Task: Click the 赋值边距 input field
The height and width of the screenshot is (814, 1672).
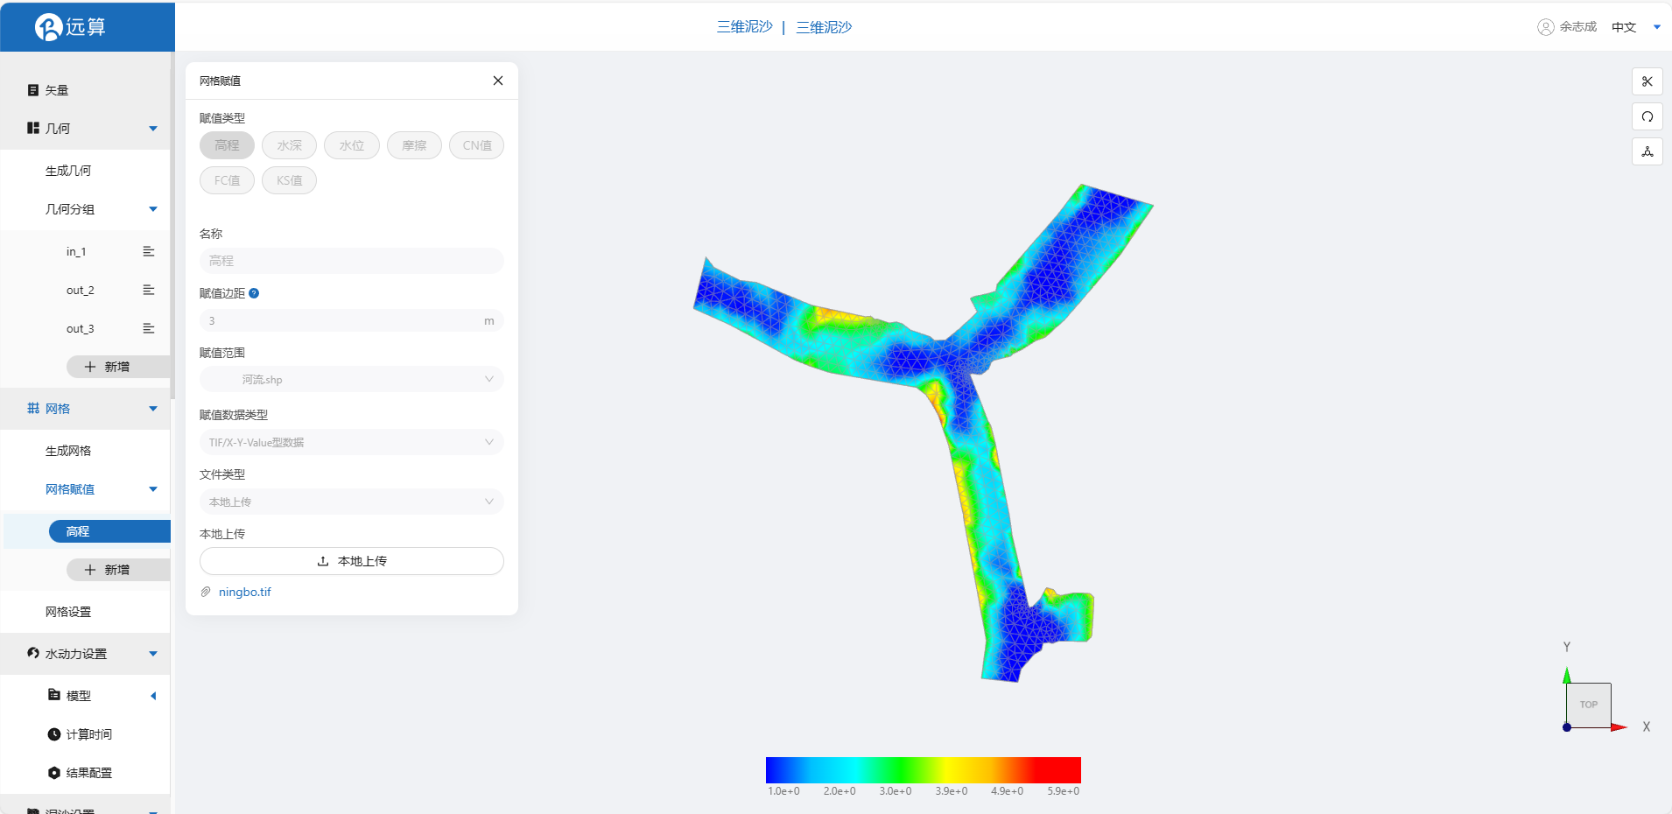Action: tap(352, 320)
